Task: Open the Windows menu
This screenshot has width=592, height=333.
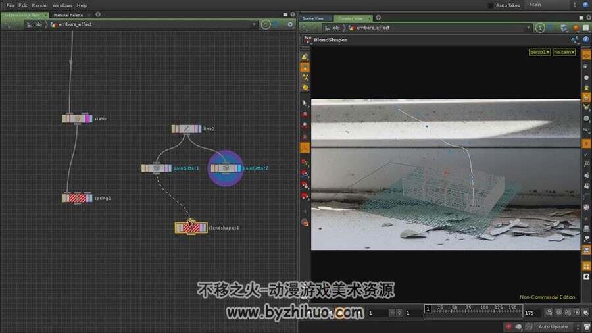Action: click(62, 5)
